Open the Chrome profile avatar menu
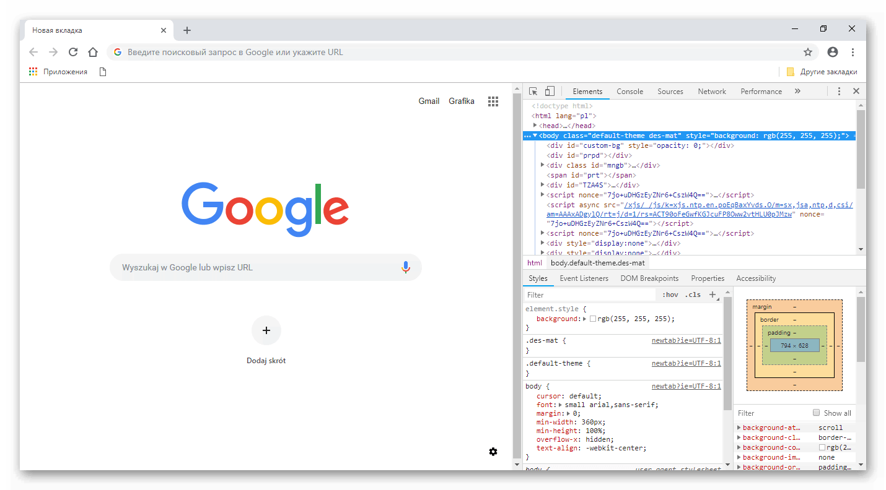Screen dimensions: 886x490 pos(833,52)
